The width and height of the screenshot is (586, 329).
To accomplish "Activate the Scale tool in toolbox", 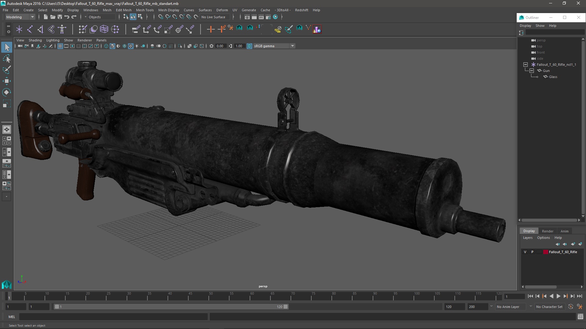I will pos(7,104).
